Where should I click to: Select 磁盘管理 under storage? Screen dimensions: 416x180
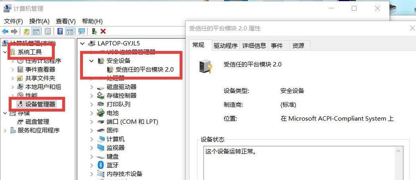pyautogui.click(x=37, y=122)
